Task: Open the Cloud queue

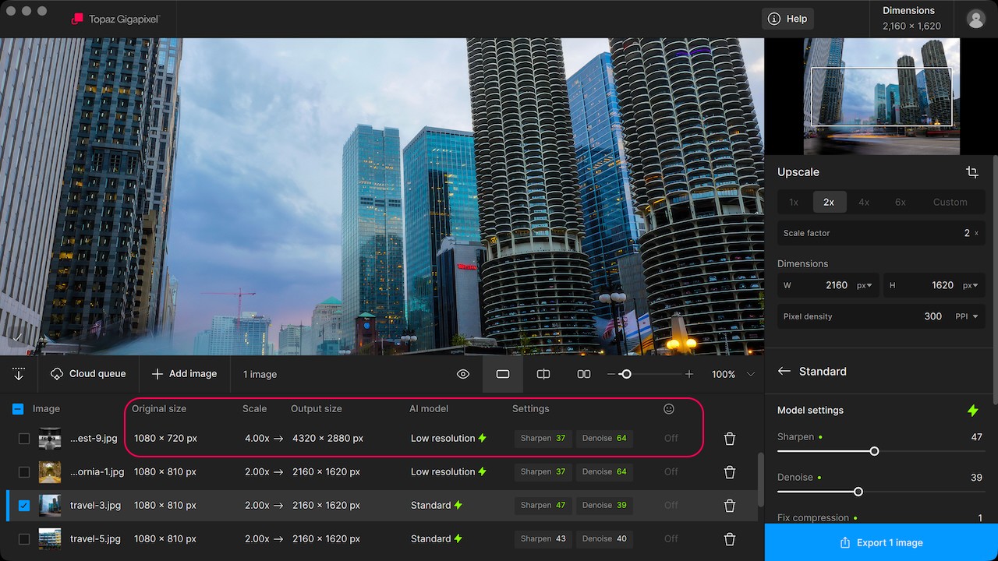Action: pyautogui.click(x=88, y=374)
